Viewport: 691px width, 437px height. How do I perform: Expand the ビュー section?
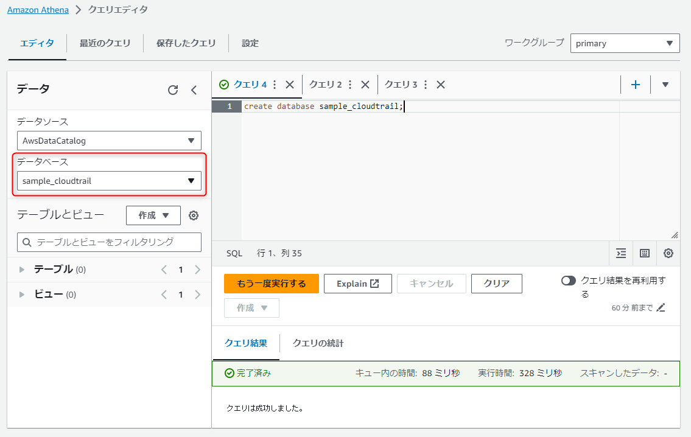(23, 294)
